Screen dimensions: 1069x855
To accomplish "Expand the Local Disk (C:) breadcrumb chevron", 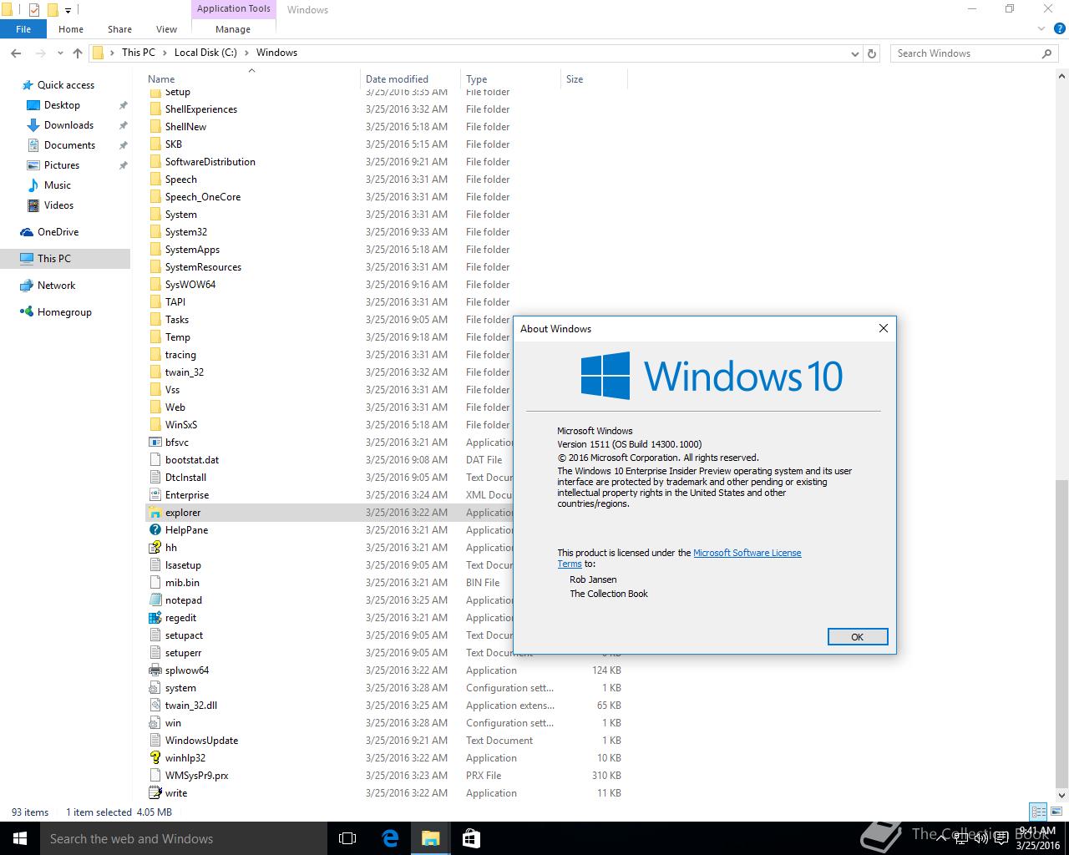I will [x=246, y=53].
